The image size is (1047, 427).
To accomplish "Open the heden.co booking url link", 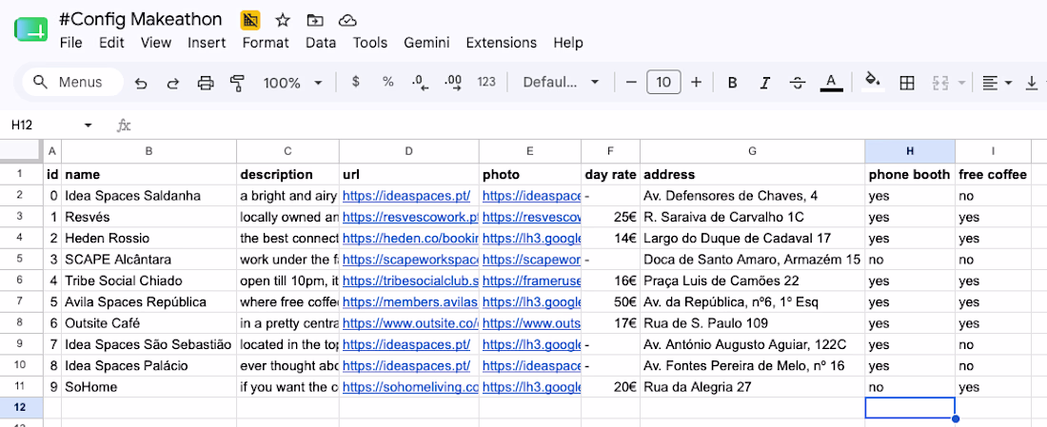I will [x=410, y=238].
